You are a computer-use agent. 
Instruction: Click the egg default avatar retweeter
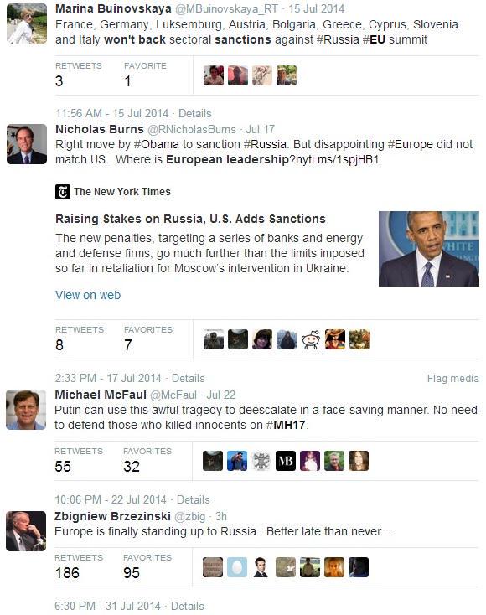(x=237, y=567)
